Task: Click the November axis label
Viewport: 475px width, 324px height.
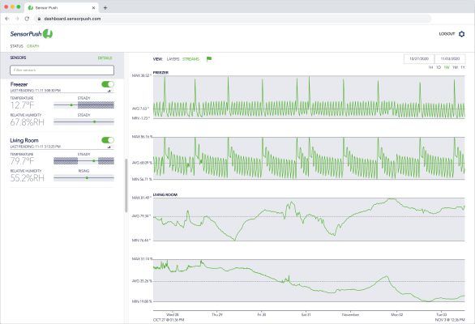Action: [x=350, y=314]
